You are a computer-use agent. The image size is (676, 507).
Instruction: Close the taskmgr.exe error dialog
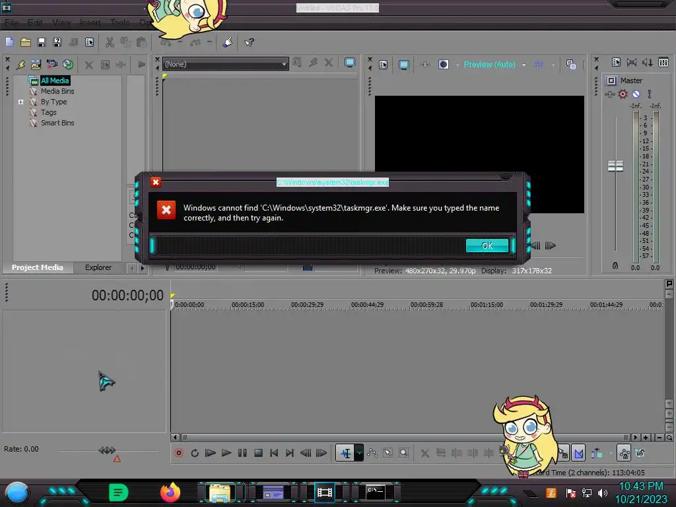156,182
